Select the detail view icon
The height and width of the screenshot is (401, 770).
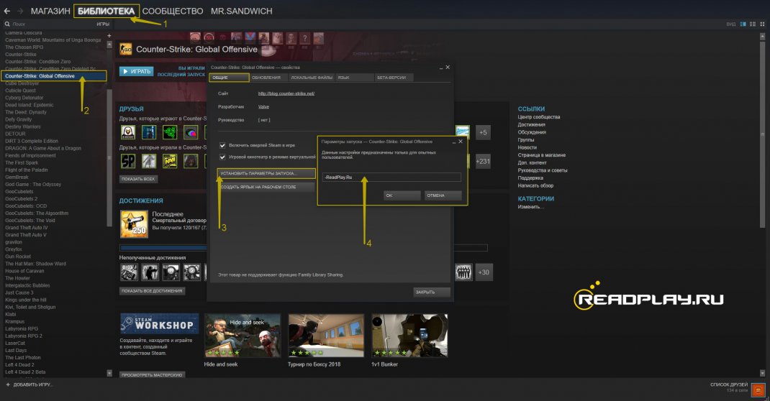tap(743, 24)
